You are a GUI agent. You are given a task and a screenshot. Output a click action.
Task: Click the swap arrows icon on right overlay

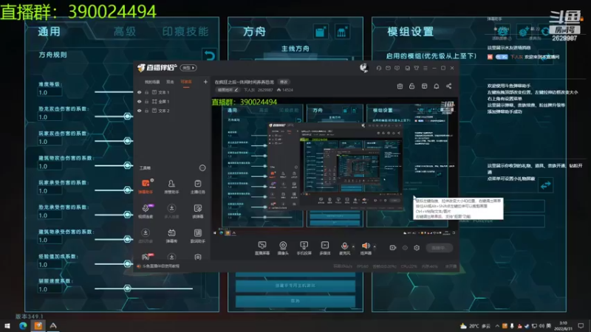pyautogui.click(x=545, y=185)
